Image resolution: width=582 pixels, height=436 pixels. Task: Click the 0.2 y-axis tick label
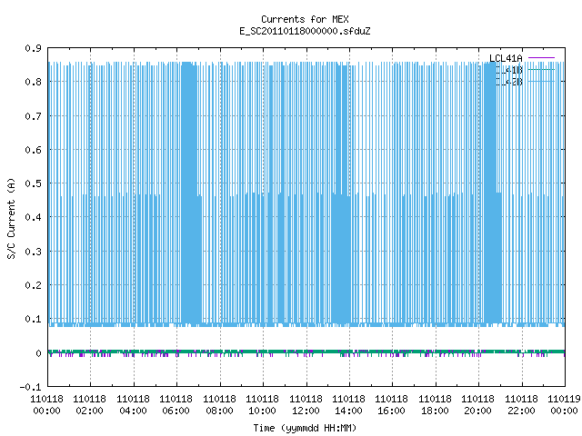[33, 285]
